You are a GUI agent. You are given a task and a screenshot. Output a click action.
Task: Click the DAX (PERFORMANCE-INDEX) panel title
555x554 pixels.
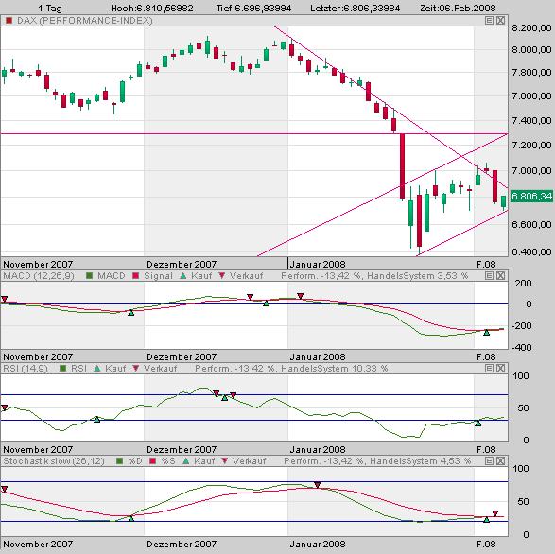click(85, 21)
